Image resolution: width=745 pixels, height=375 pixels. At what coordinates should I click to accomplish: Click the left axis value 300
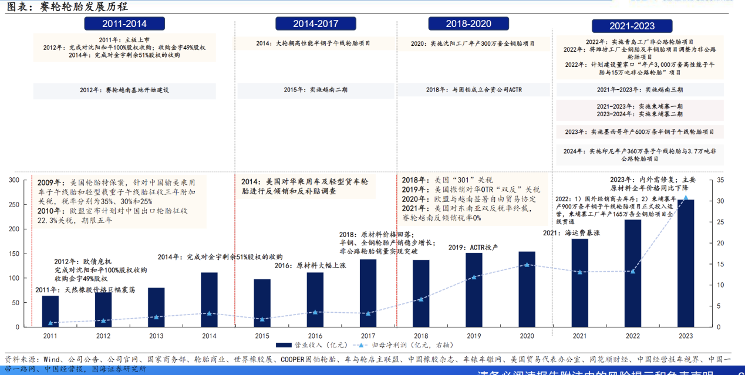tap(13, 180)
